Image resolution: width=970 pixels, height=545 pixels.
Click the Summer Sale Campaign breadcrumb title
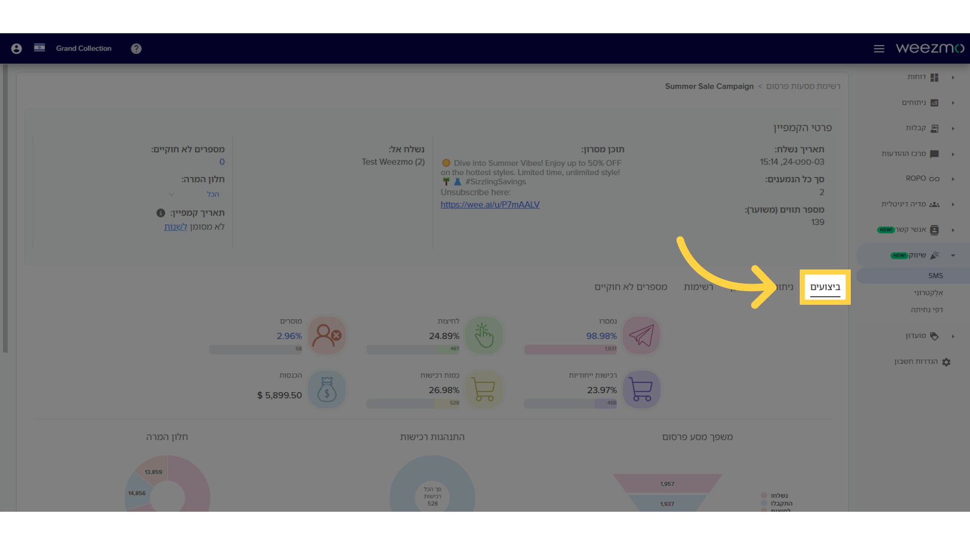709,86
